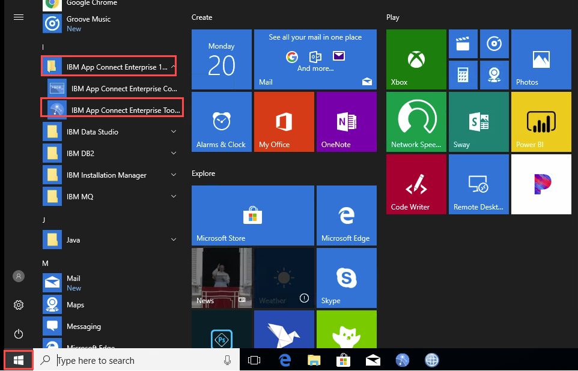This screenshot has width=578, height=371.
Task: Expand the IBM Data Studio folder
Action: coord(111,132)
